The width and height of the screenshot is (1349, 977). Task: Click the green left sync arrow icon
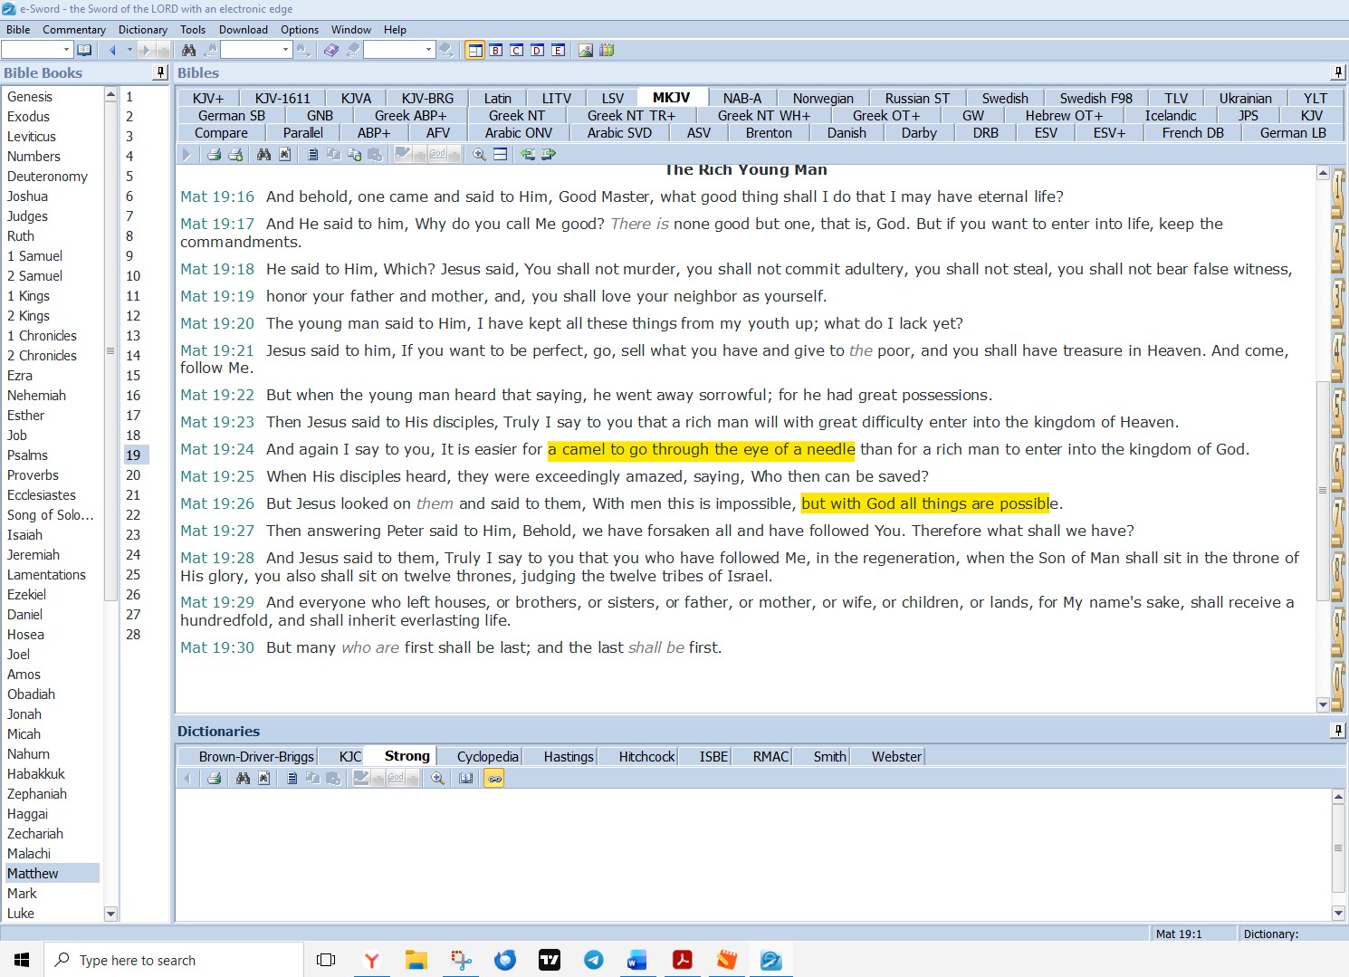(528, 155)
